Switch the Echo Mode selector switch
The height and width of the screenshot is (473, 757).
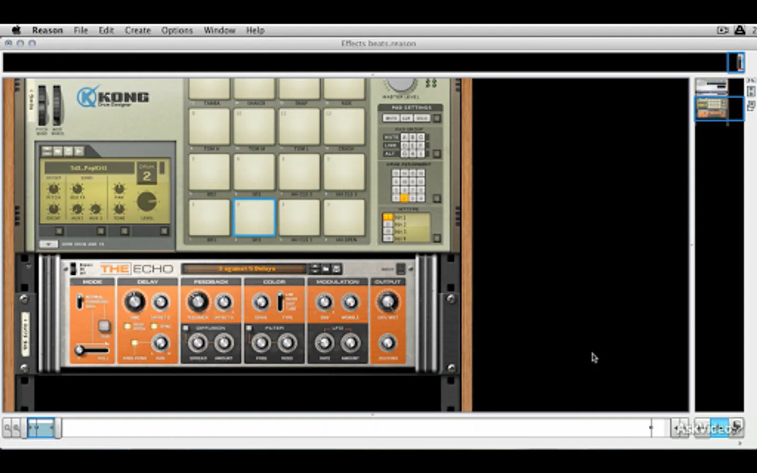coord(80,302)
